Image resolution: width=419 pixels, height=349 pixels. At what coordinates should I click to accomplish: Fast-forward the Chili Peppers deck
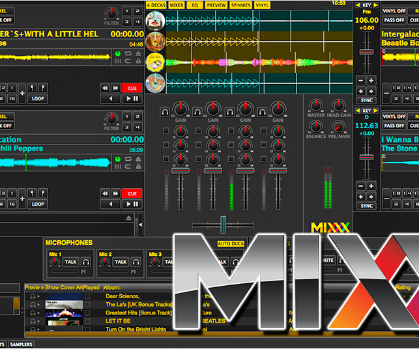point(115,193)
